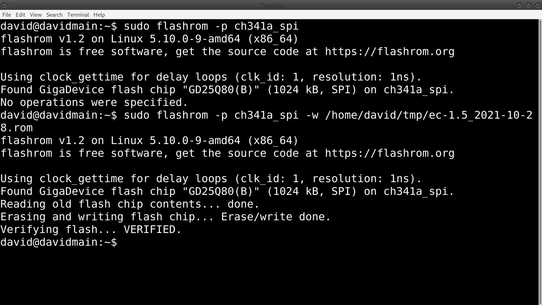Click the chip name GD25Q80(B) in output
The image size is (542, 305).
coord(220,90)
